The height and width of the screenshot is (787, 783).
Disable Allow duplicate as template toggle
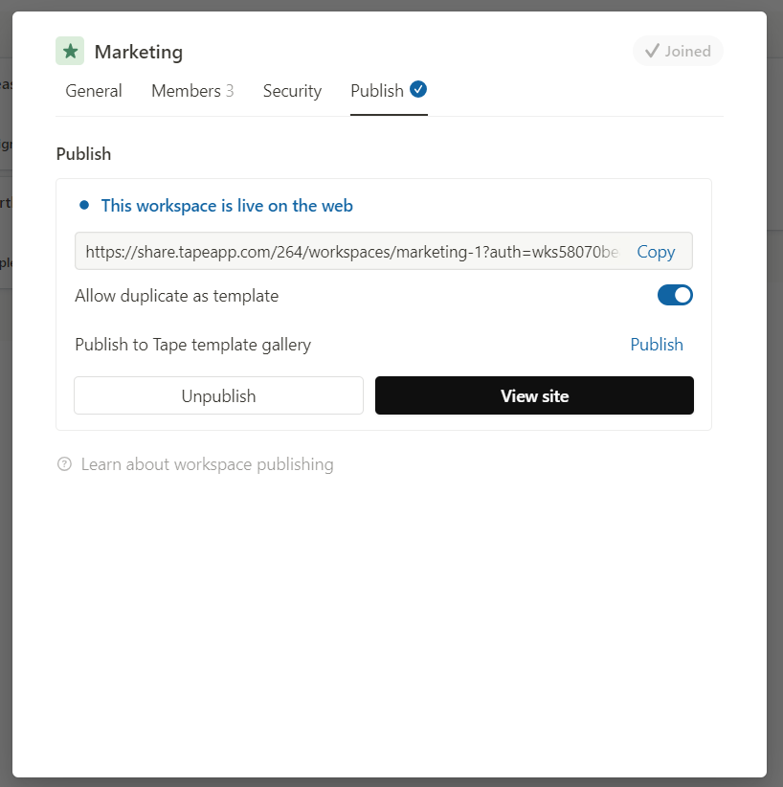pos(675,295)
